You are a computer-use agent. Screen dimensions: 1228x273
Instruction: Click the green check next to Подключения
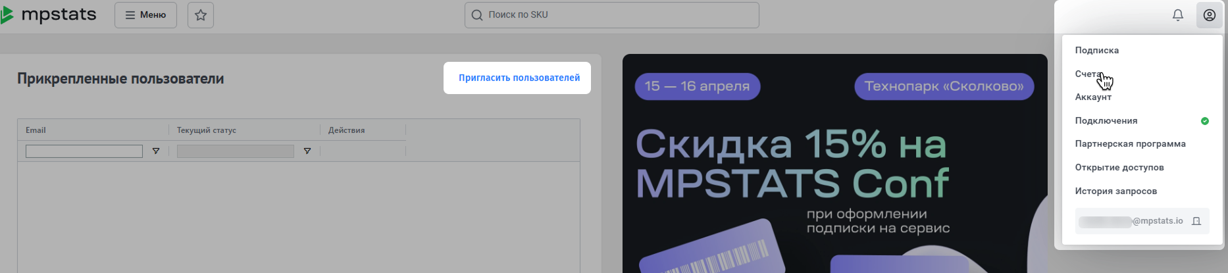point(1204,121)
